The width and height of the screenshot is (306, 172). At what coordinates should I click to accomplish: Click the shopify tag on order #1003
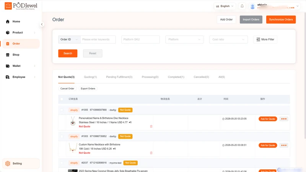pos(74,136)
